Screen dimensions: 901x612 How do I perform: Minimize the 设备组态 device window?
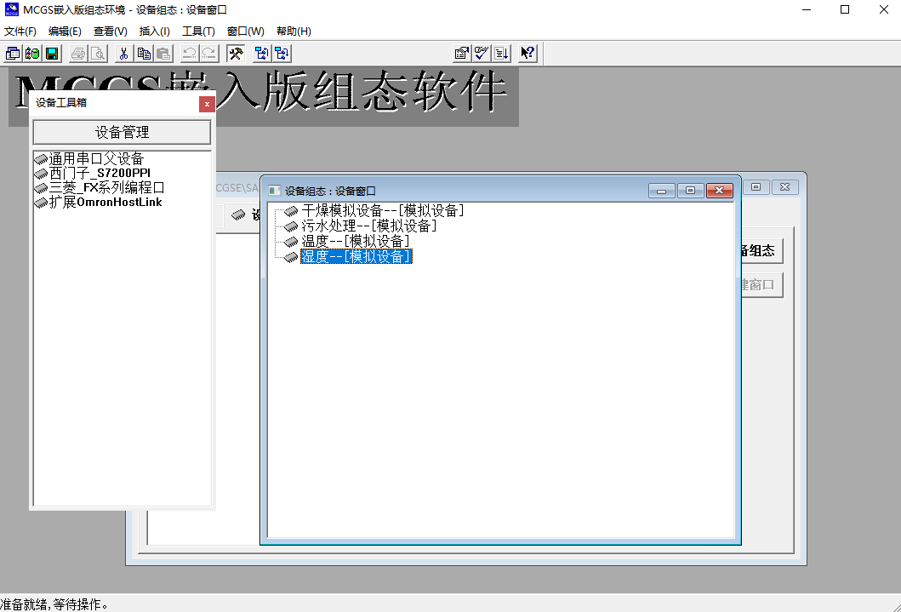(x=661, y=191)
